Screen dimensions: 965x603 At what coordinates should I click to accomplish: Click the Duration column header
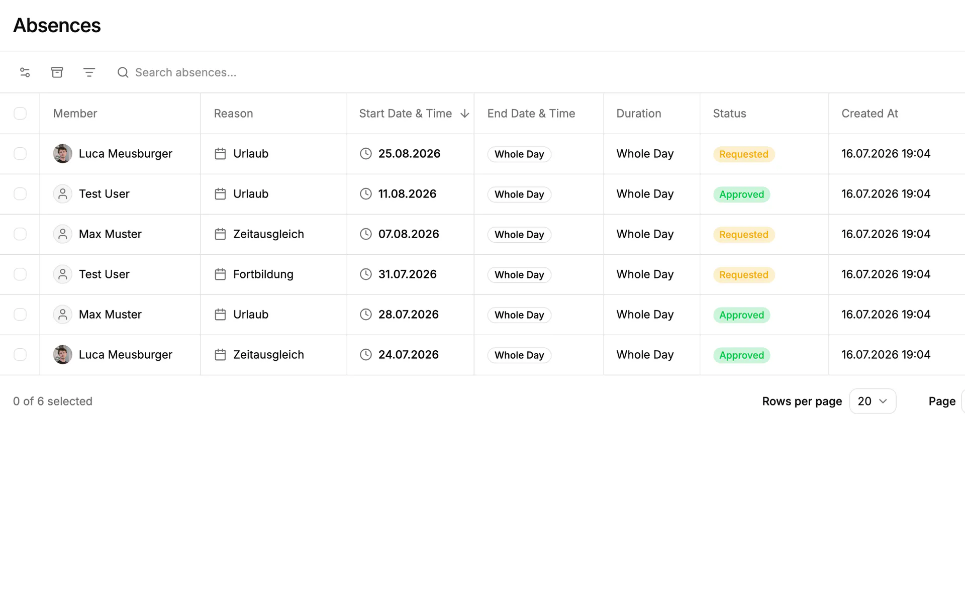tap(638, 114)
